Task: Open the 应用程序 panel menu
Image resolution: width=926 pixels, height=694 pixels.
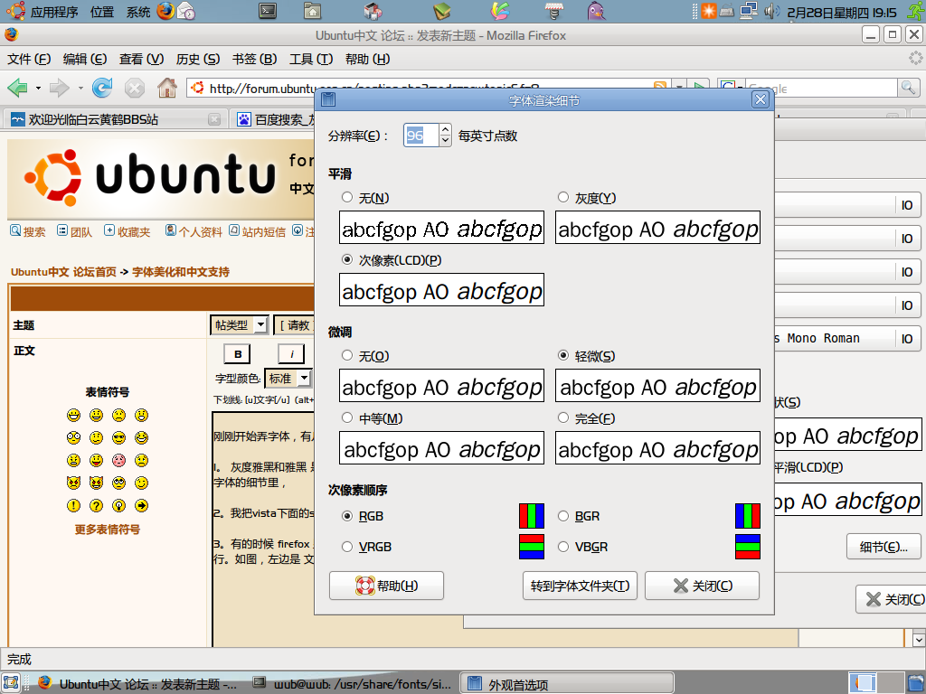Action: point(53,12)
